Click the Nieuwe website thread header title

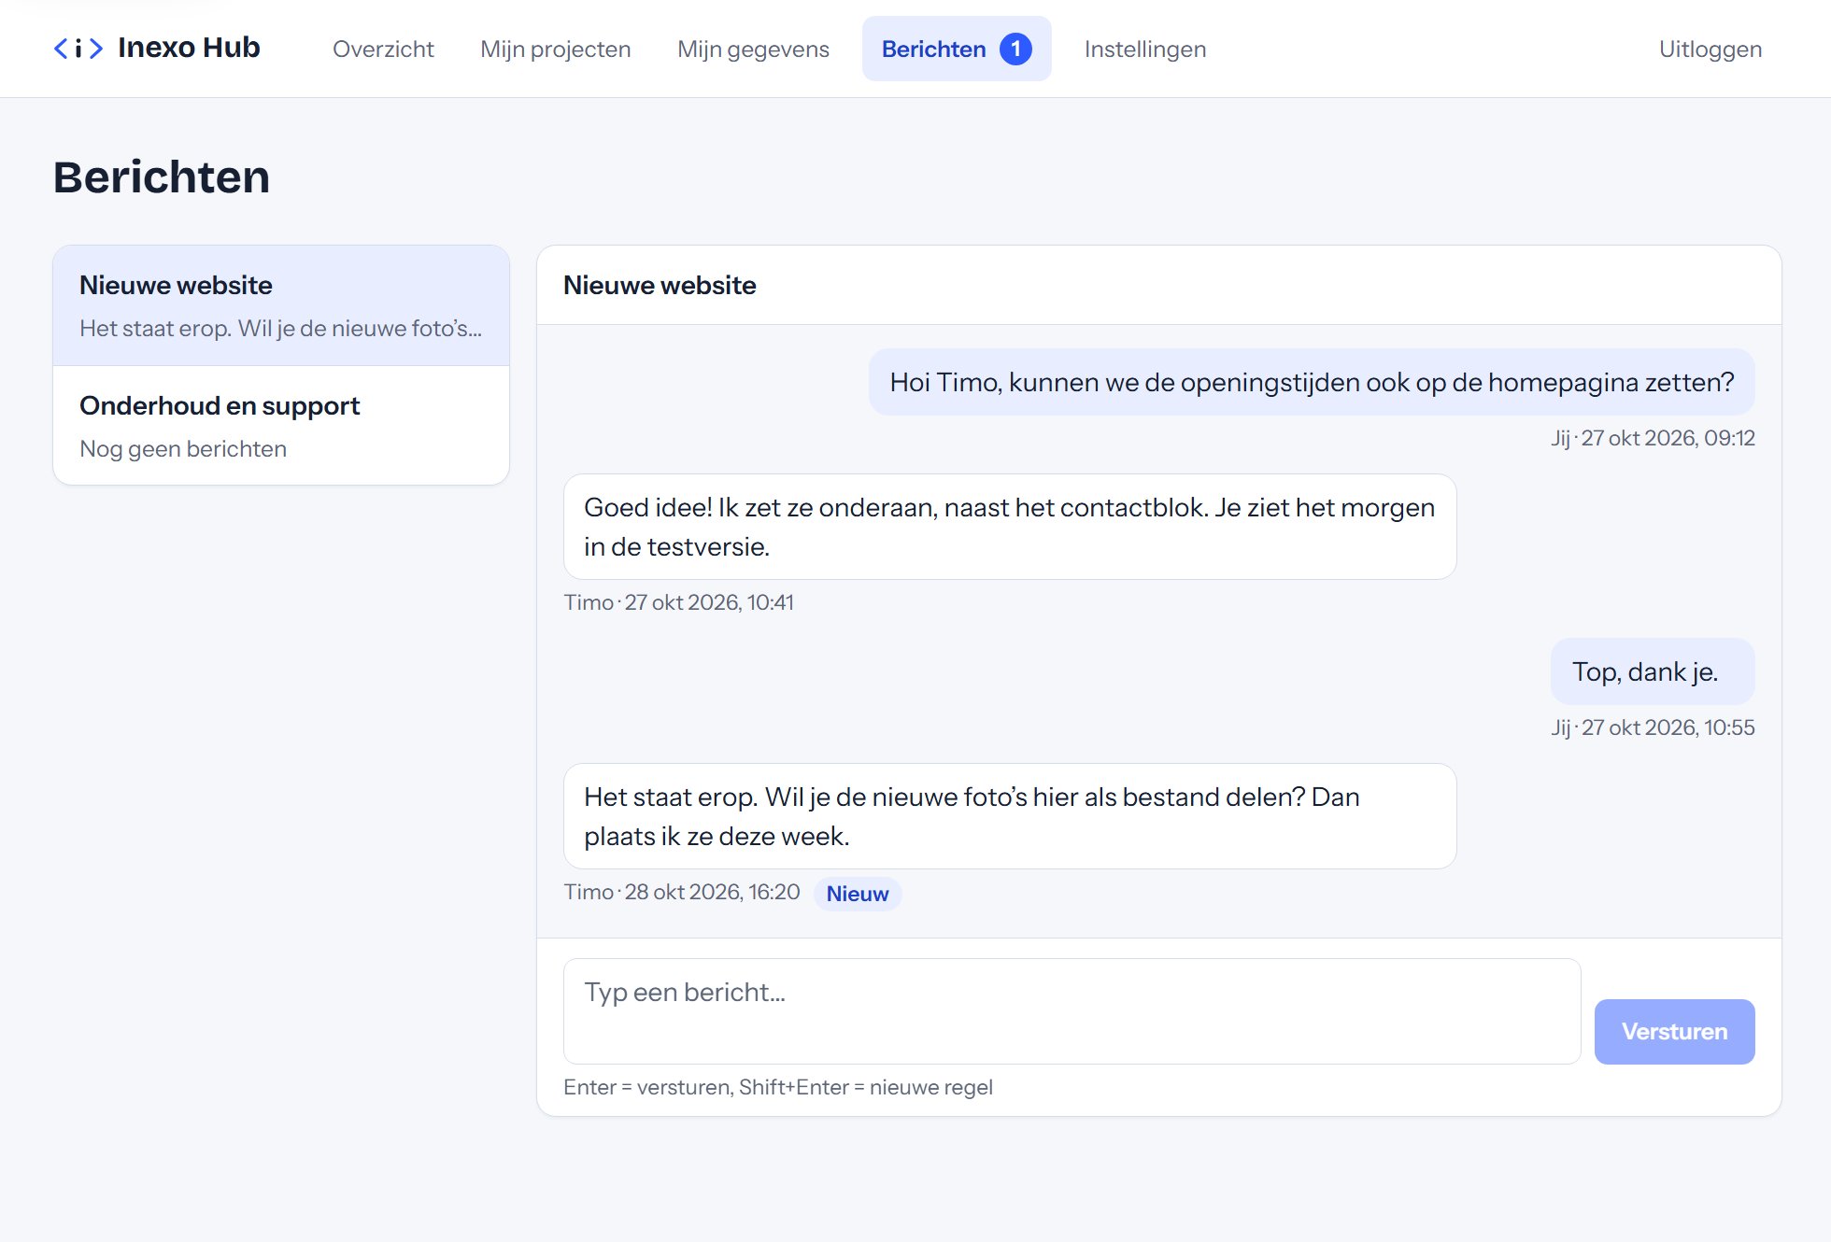pos(660,286)
